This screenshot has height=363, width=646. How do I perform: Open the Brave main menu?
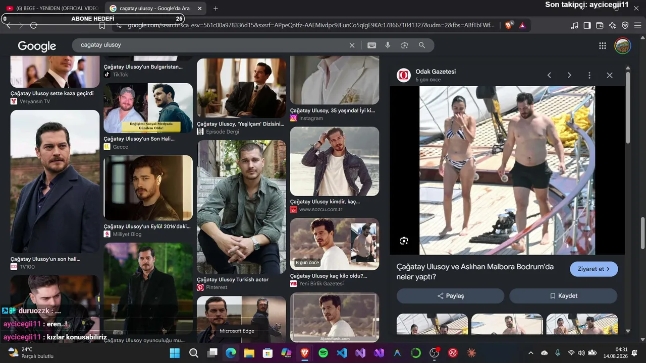click(637, 25)
